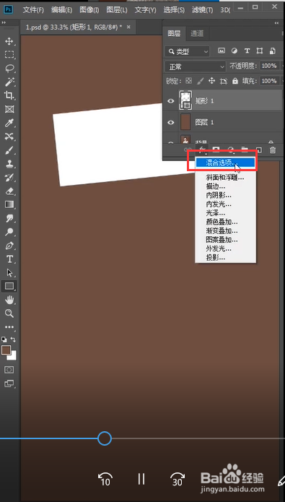Open the 文字(Y) menu
This screenshot has height=502, width=285.
(x=145, y=10)
